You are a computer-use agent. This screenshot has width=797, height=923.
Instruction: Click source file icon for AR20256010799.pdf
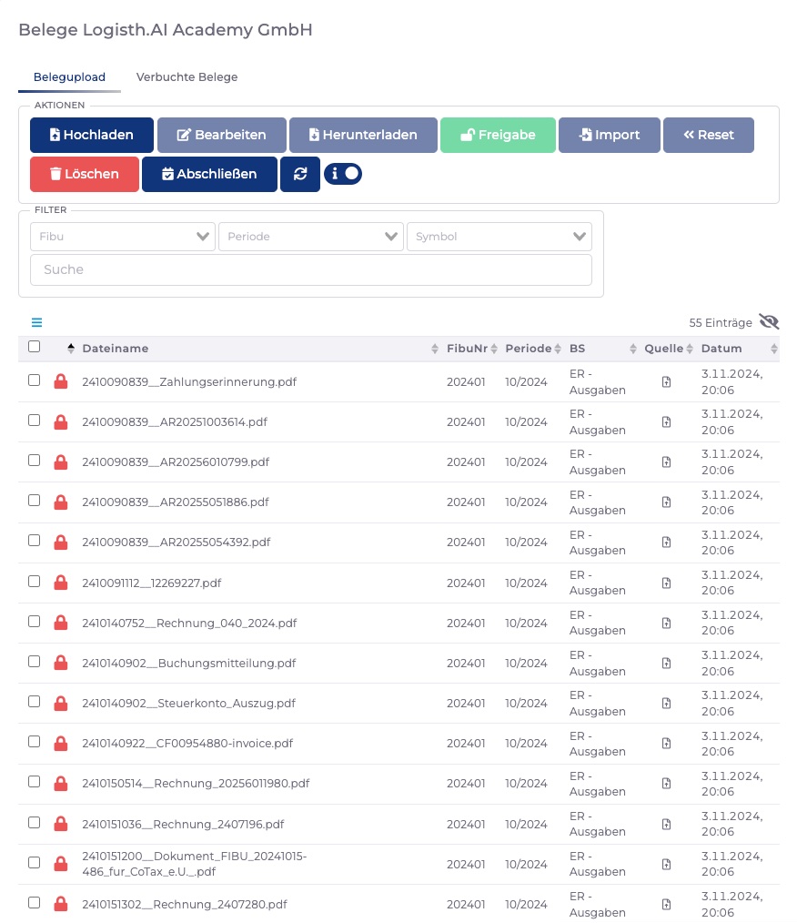[x=666, y=462]
